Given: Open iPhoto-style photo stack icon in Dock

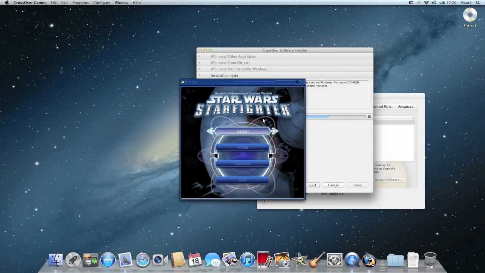Looking at the screenshot, I should (230, 260).
